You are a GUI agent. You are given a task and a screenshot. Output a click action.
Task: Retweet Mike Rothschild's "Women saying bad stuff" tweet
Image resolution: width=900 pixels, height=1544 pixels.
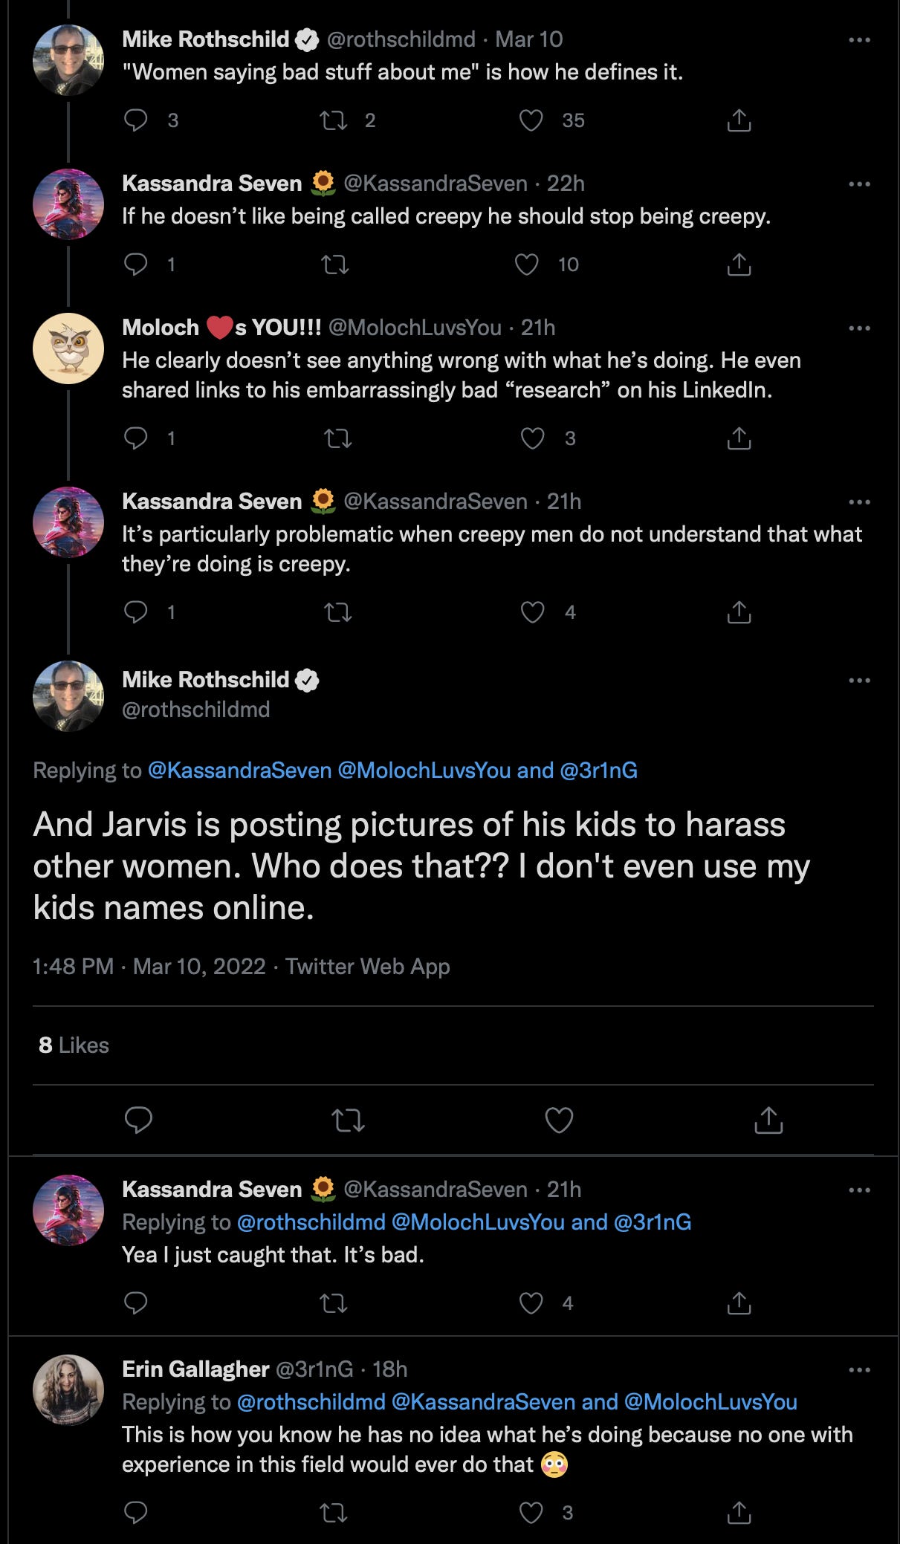click(333, 120)
